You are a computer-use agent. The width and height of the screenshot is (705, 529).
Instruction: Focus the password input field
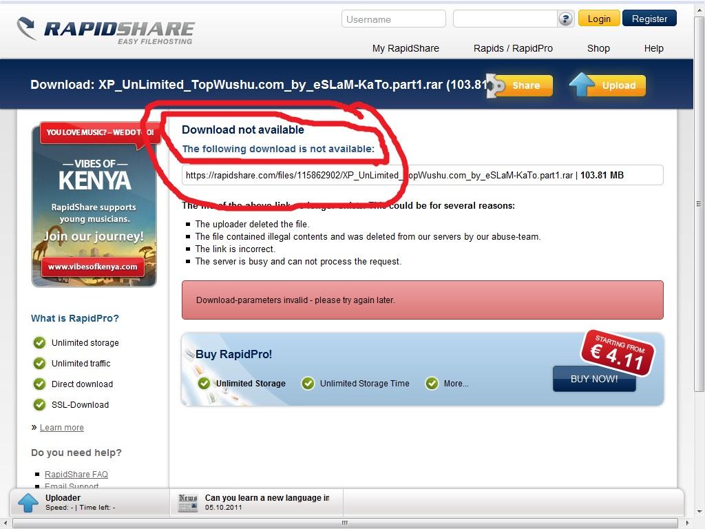tap(505, 19)
